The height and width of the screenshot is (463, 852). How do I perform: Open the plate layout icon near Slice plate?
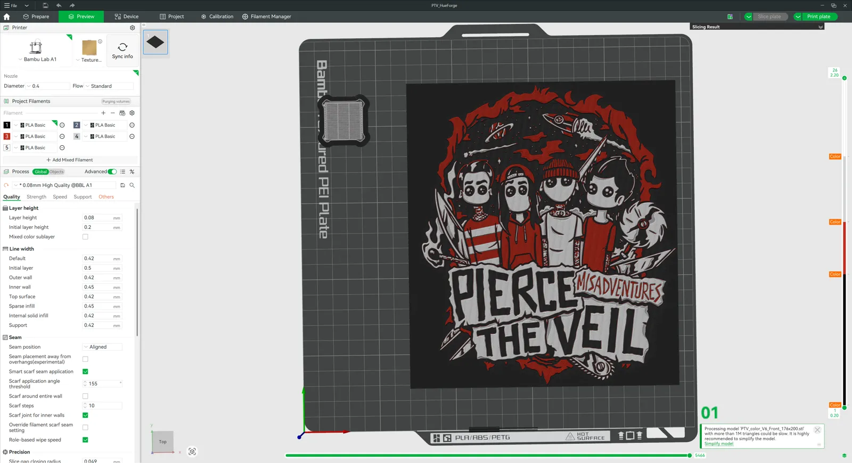(x=730, y=16)
